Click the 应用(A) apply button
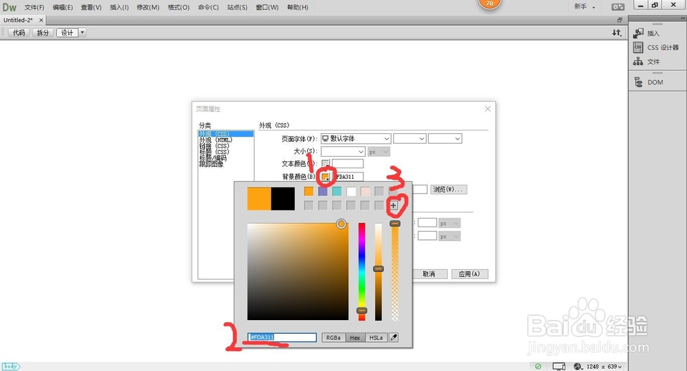 (469, 273)
